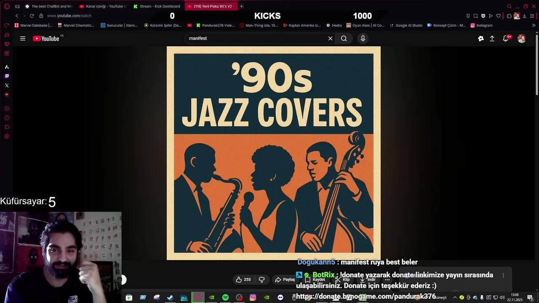The height and width of the screenshot is (303, 539).
Task: Open YouTube Create sparkle icon
Action: click(481, 38)
